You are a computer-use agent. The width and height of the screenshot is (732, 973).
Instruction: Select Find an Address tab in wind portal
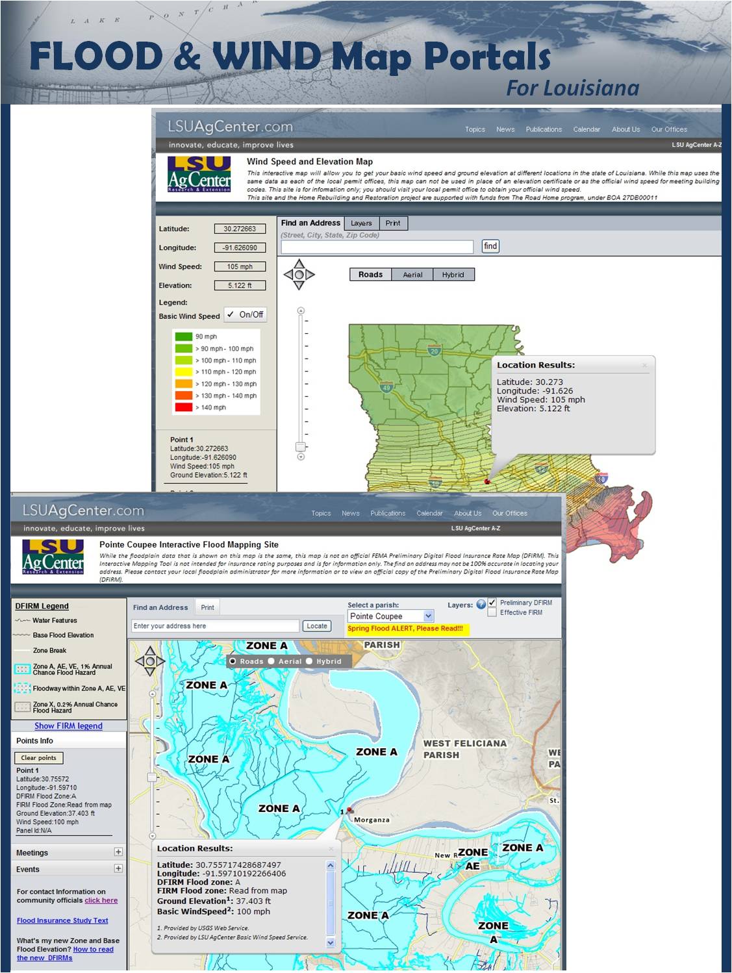[x=310, y=223]
